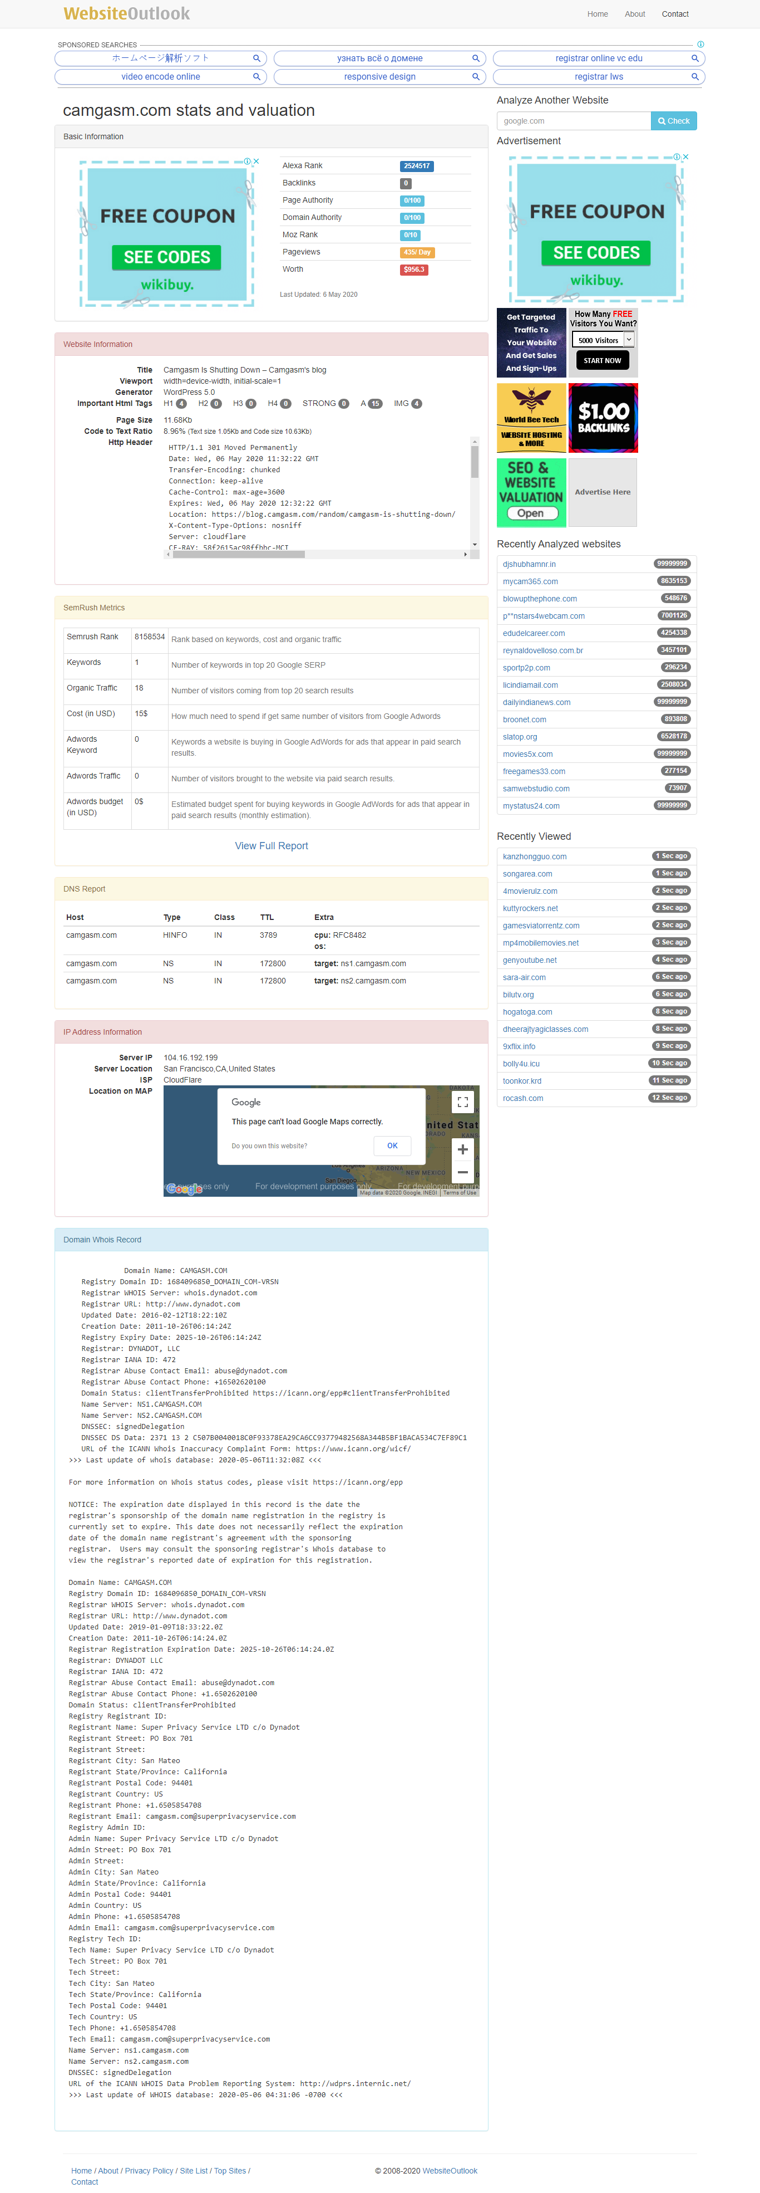This screenshot has height=2193, width=760.
Task: Click Alexa Rank badge 2524517
Action: tap(417, 166)
